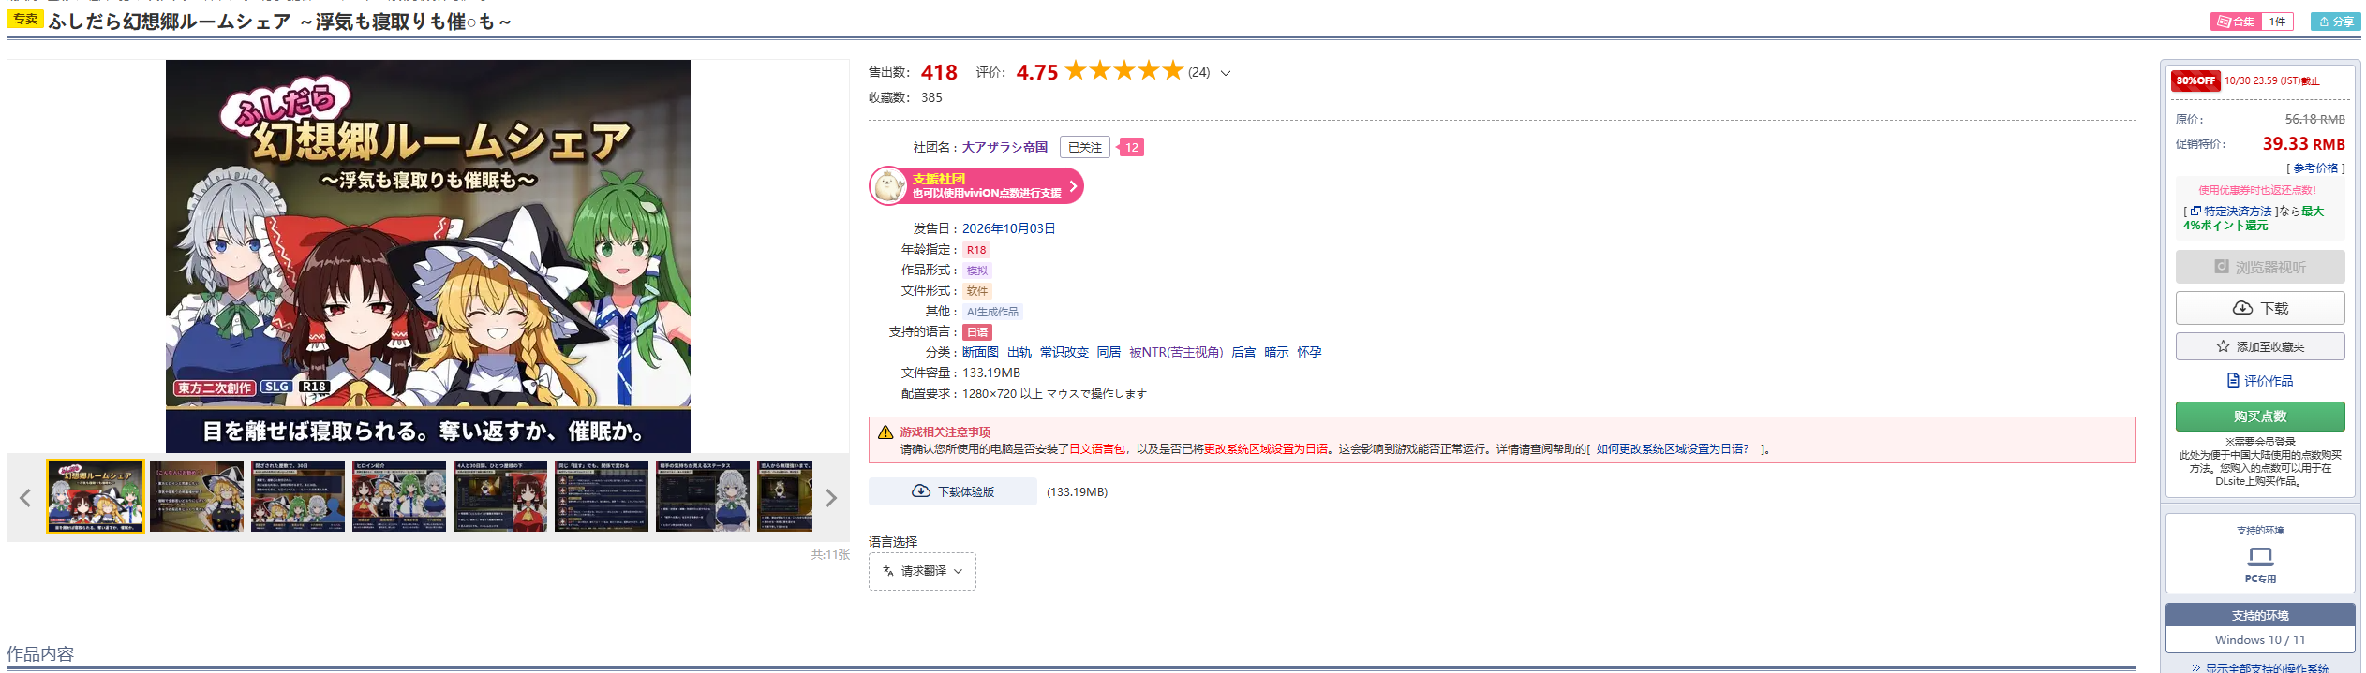Click the main product cover image
Image resolution: width=2366 pixels, height=673 pixels.
(x=428, y=256)
